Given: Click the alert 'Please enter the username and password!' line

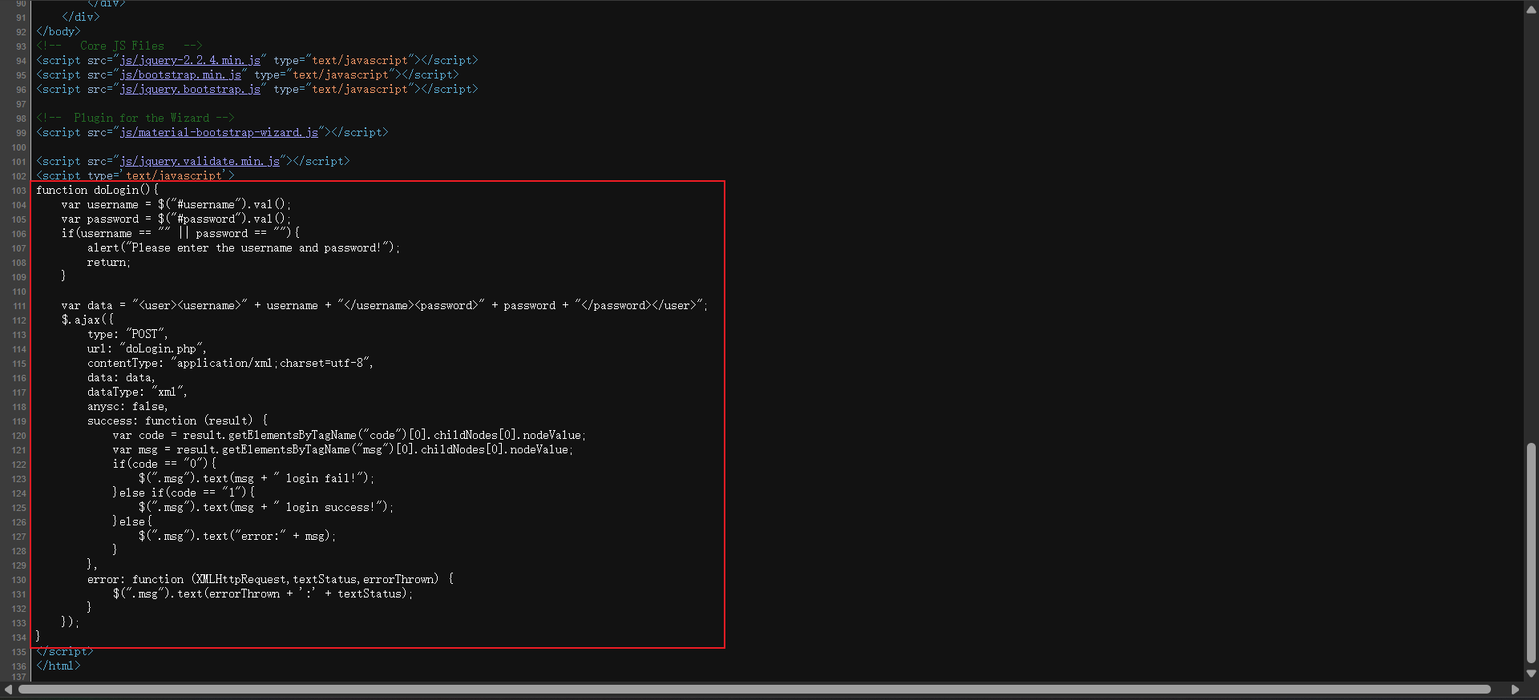Looking at the screenshot, I should (x=244, y=247).
